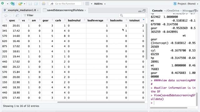200x112 pixels.
Task: Open the Project: (None) menu
Action: tap(186, 4)
